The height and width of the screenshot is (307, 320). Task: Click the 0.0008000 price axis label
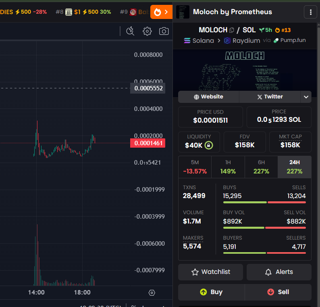(148, 55)
